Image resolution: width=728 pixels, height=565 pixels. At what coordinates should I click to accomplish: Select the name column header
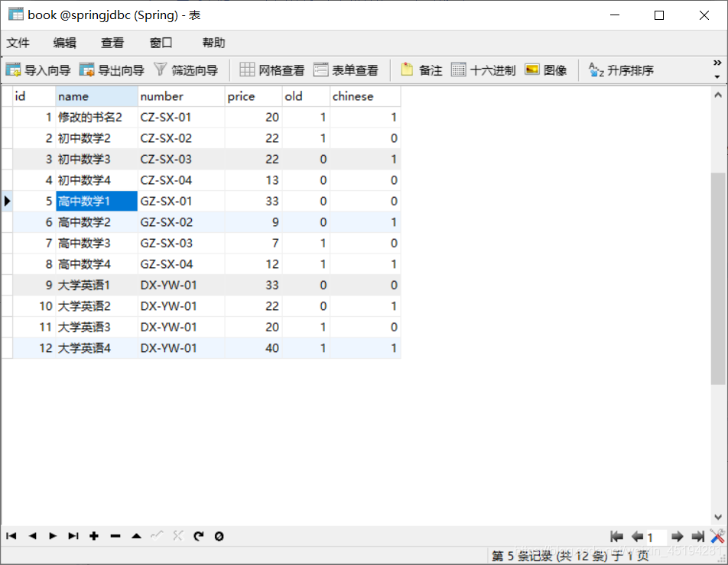click(96, 96)
